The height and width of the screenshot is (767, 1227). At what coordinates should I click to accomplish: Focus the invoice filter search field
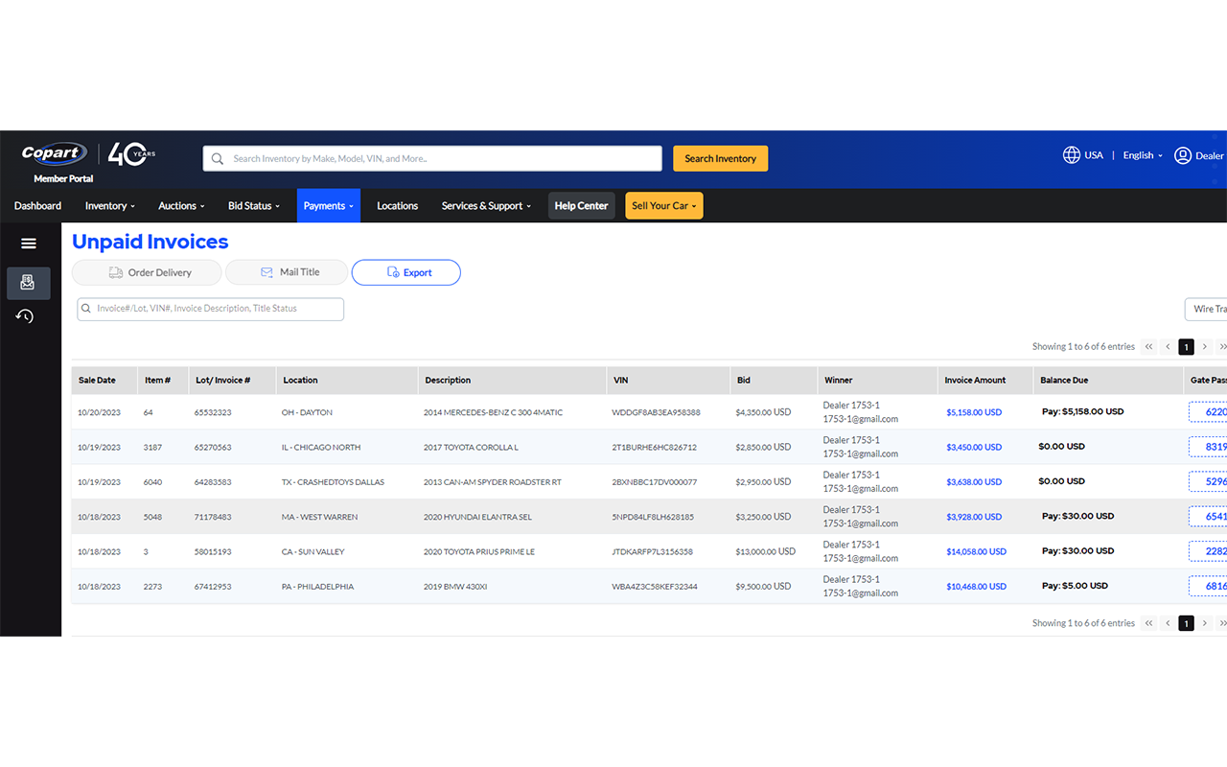tap(211, 309)
